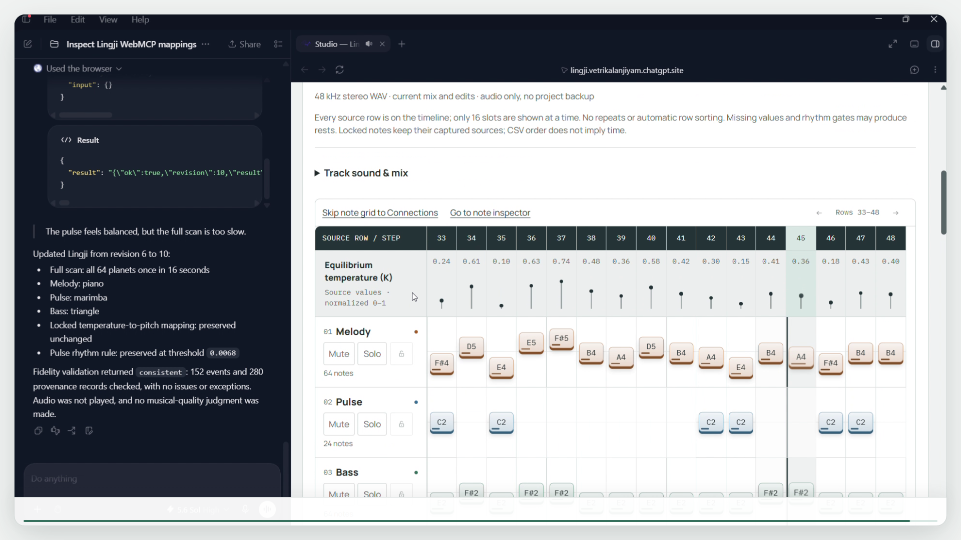Open the Edit menu

(x=78, y=19)
